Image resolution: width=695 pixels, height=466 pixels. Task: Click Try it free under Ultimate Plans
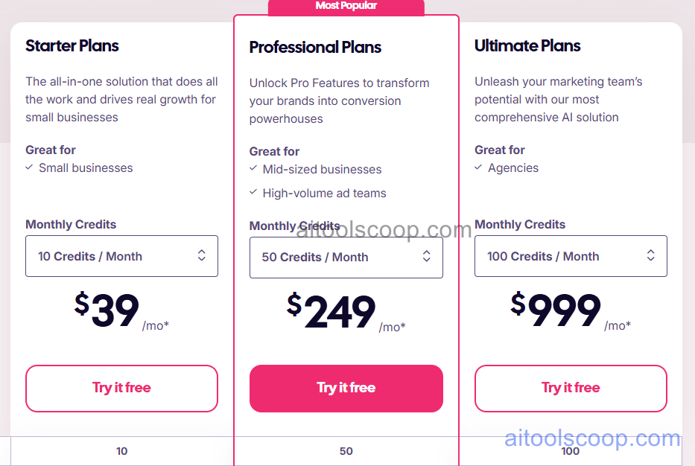(571, 388)
